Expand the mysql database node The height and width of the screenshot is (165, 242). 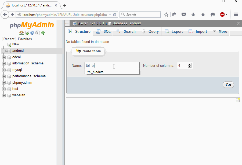click(x=4, y=70)
